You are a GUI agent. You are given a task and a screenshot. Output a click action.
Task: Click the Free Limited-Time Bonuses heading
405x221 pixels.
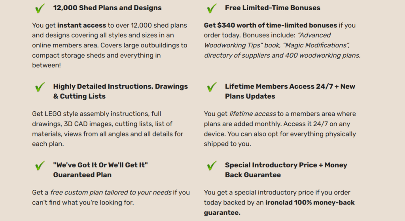click(x=273, y=8)
